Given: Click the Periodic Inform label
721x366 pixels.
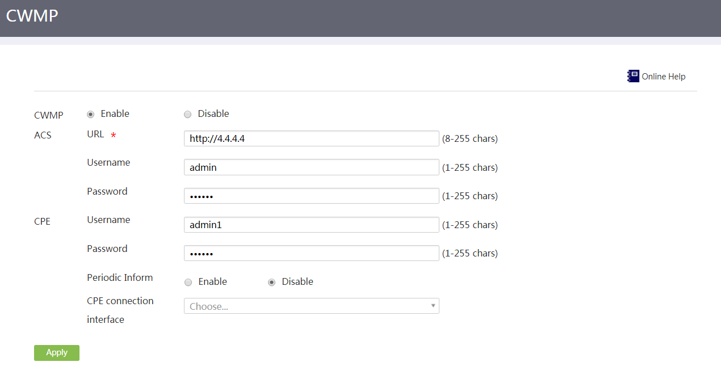Looking at the screenshot, I should click(120, 277).
